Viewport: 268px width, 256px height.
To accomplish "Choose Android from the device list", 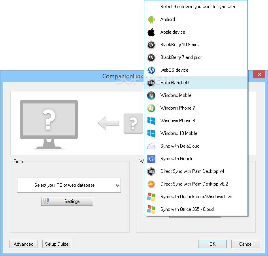I will tap(196, 19).
